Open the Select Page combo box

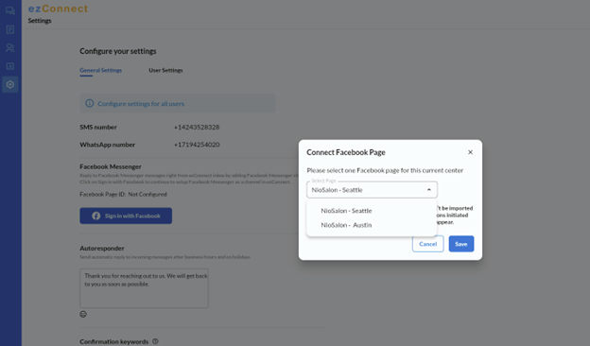[x=372, y=190]
